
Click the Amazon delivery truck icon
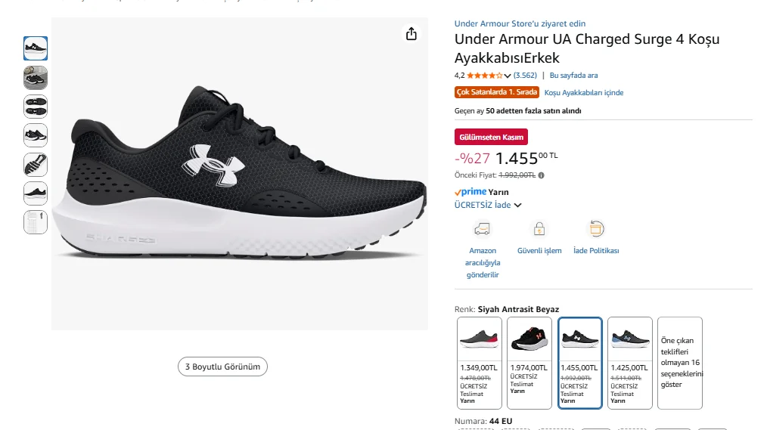(x=482, y=229)
